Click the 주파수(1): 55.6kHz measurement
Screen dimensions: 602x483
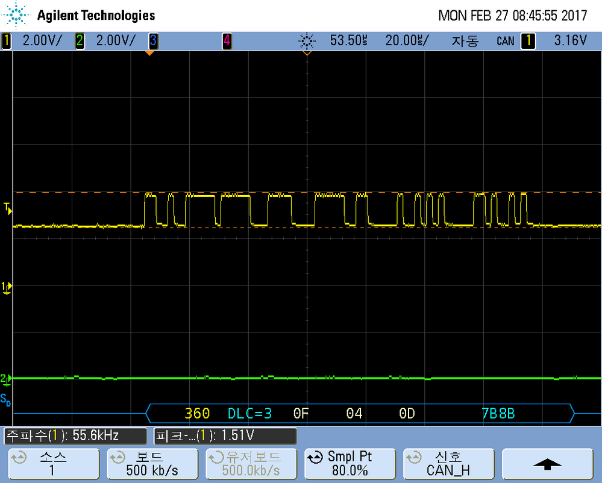tap(75, 436)
